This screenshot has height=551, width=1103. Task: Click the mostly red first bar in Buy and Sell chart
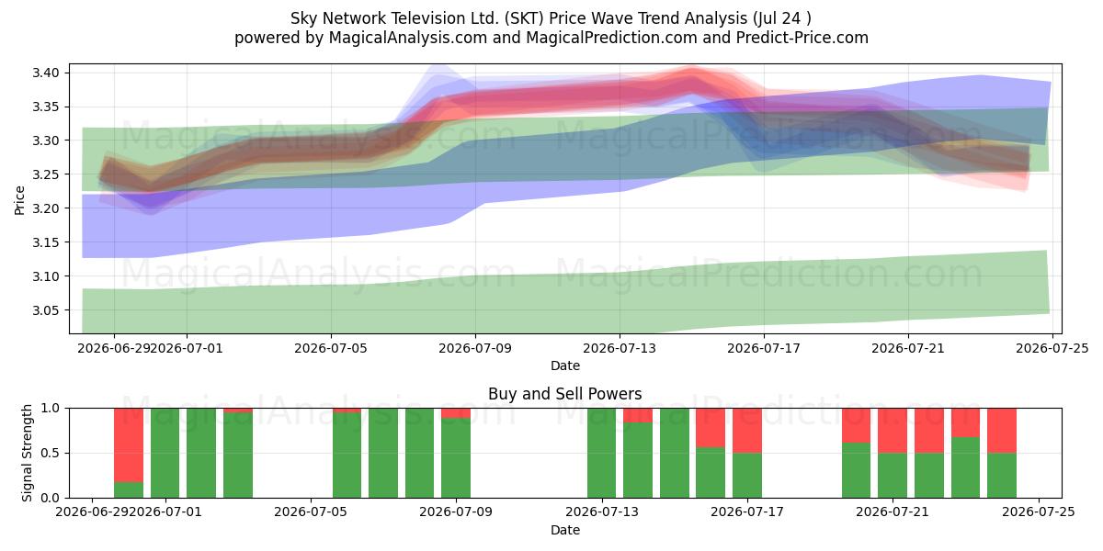129,453
